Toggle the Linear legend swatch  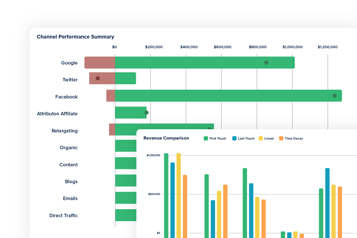[261, 138]
